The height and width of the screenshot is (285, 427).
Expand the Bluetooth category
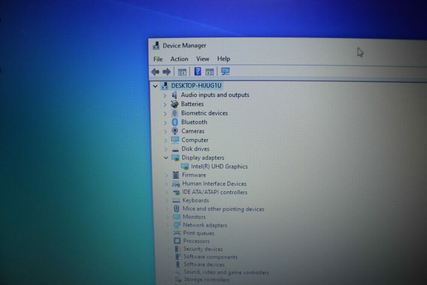point(165,123)
